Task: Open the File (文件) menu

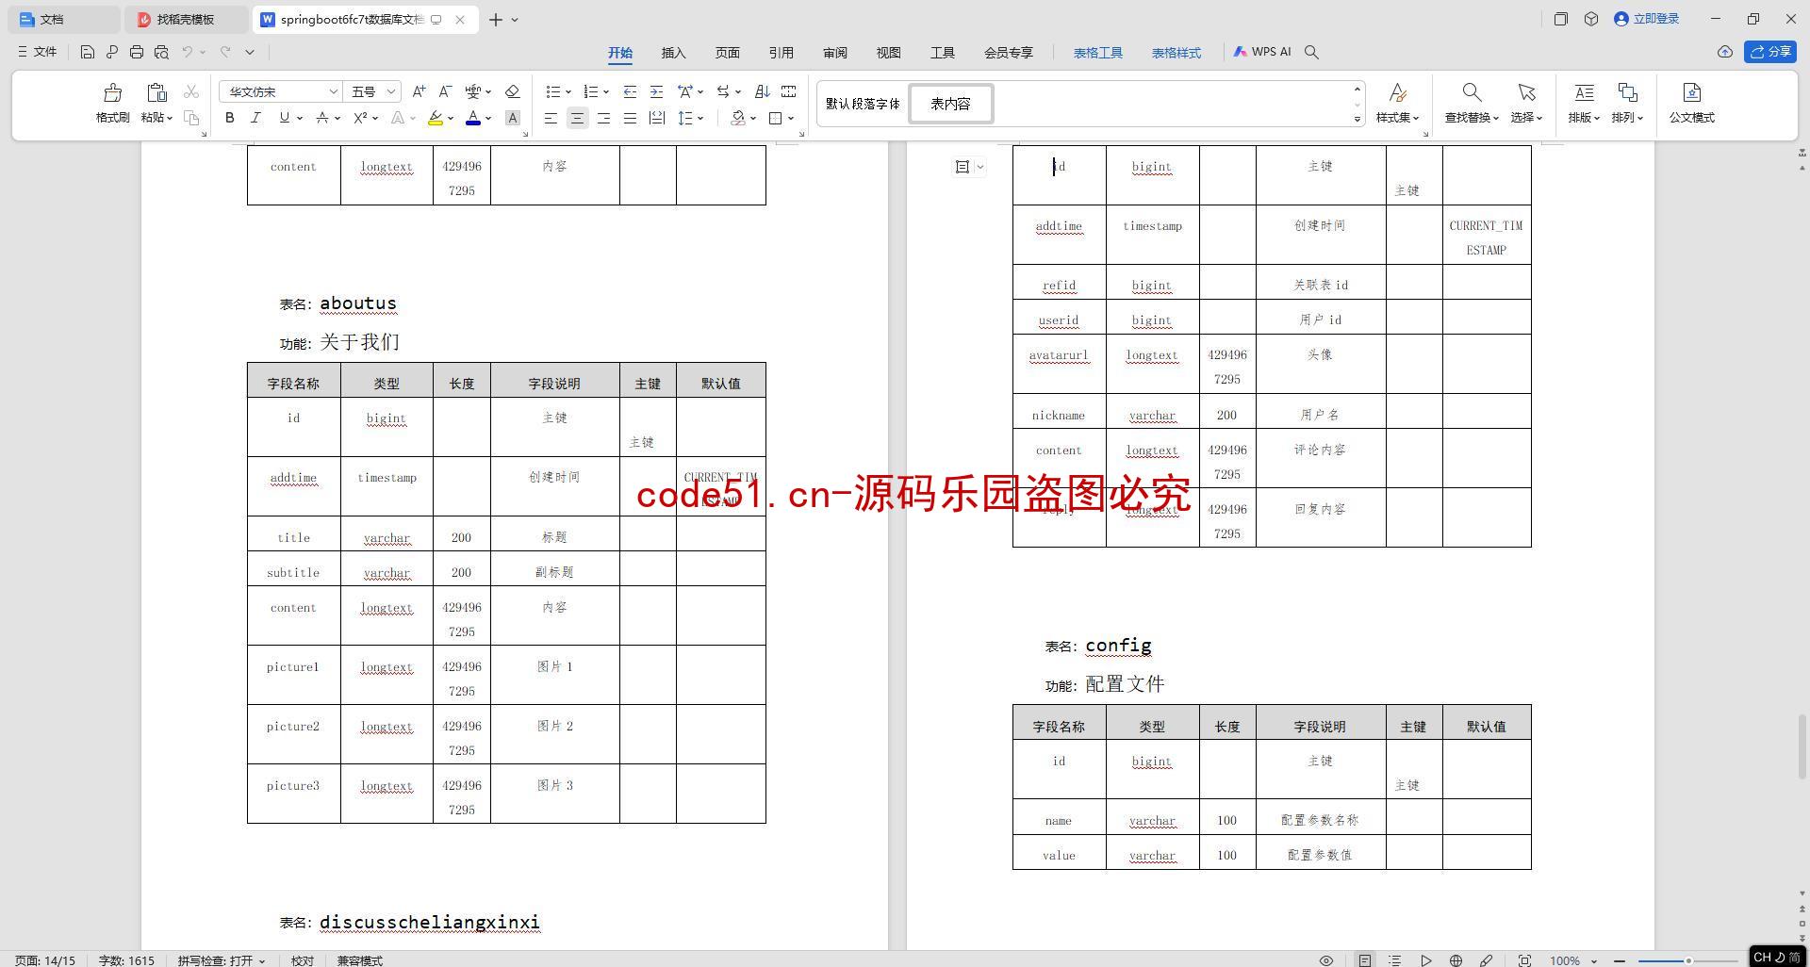Action: [37, 52]
